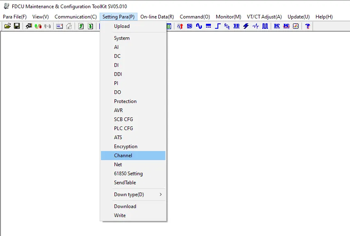Open the Monitor(M) menu
This screenshot has width=350, height=236.
pyautogui.click(x=229, y=17)
